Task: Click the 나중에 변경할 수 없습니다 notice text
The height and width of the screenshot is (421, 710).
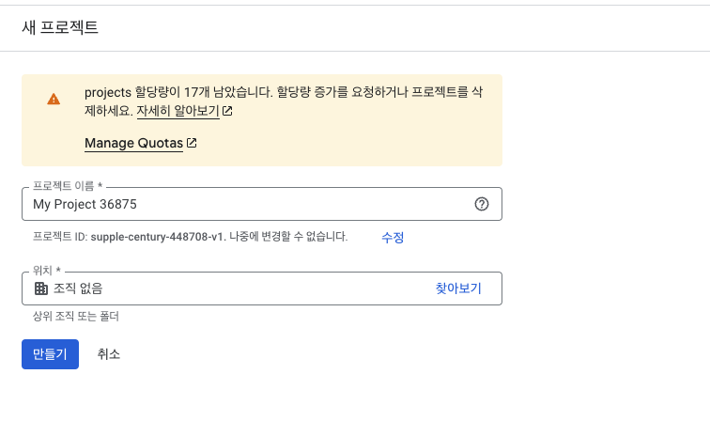Action: click(x=288, y=237)
